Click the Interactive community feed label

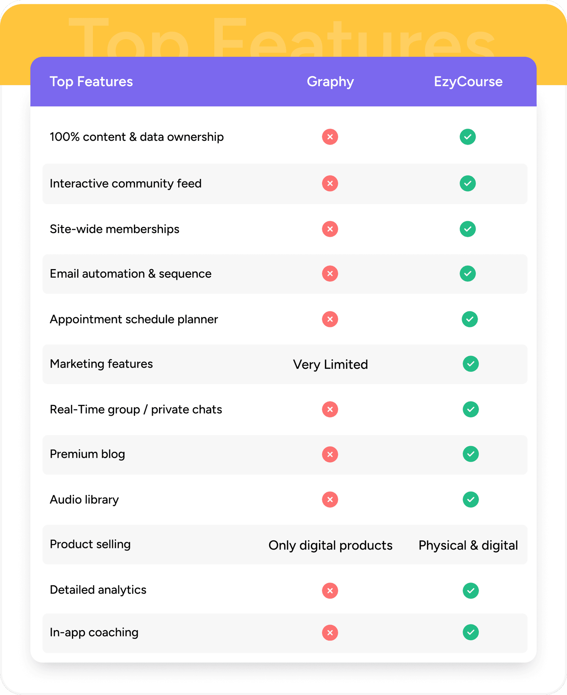[x=125, y=183]
